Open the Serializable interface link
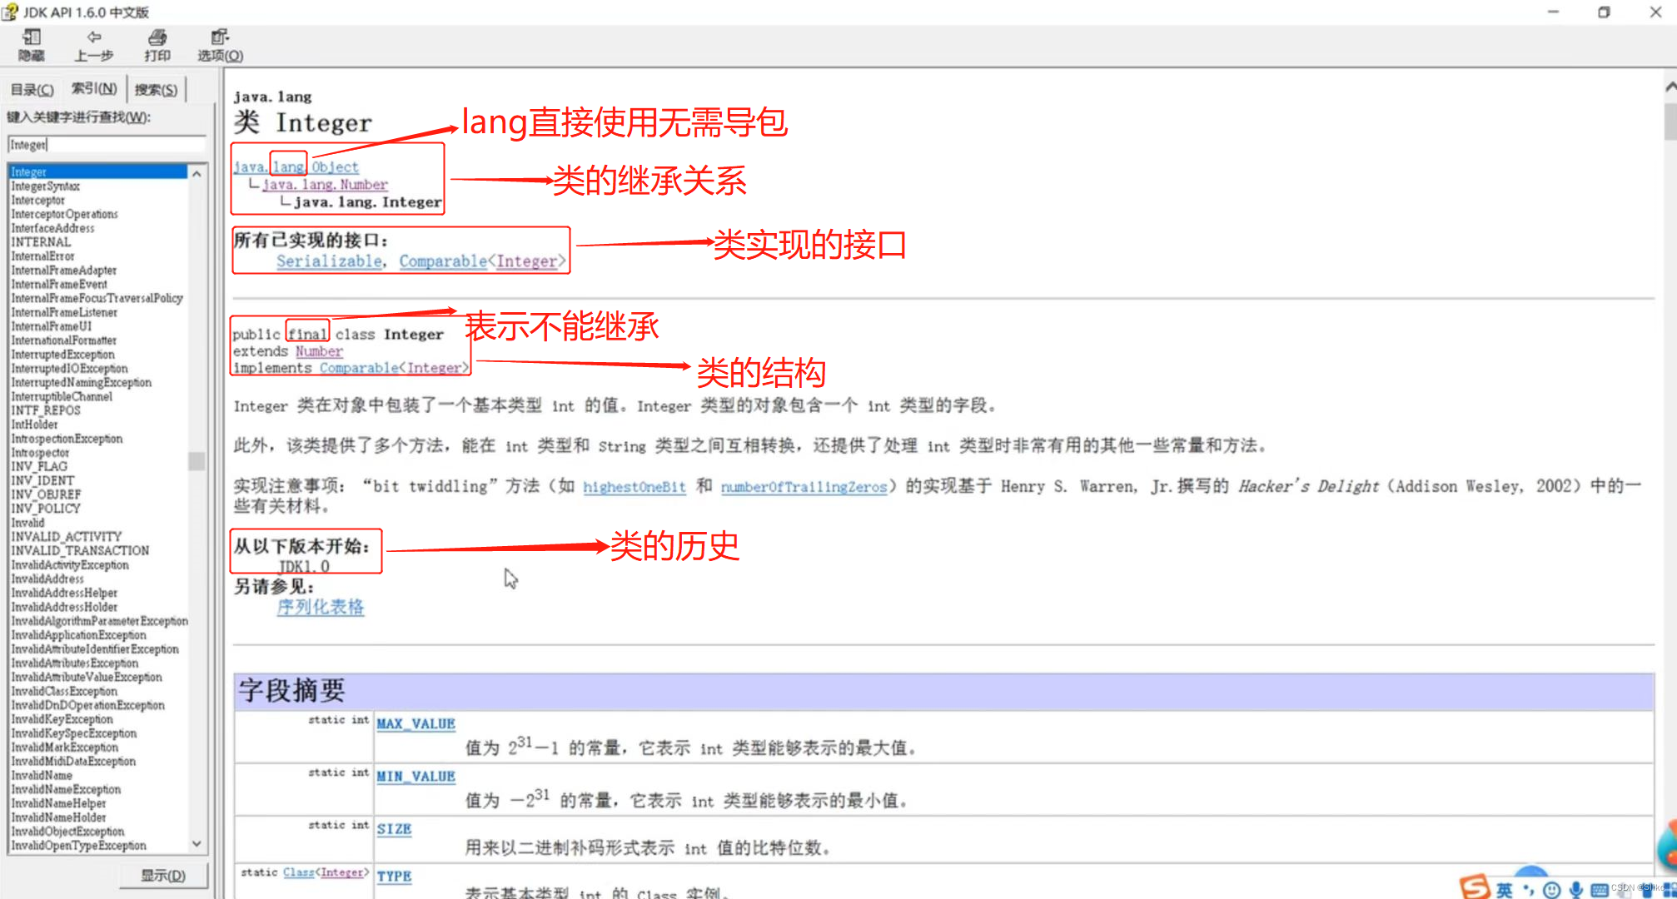This screenshot has height=899, width=1677. tap(329, 261)
